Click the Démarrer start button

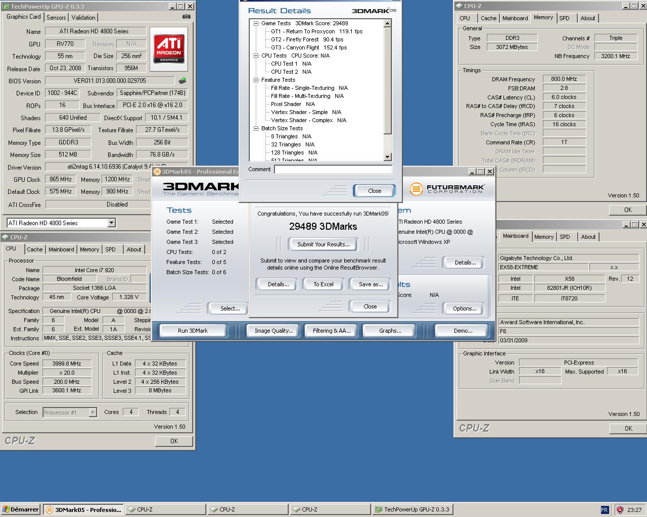pos(20,509)
